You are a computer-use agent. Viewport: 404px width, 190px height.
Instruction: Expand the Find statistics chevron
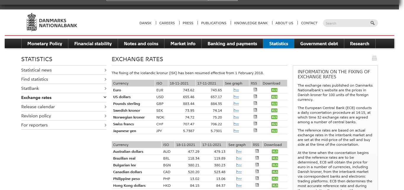pos(105,79)
